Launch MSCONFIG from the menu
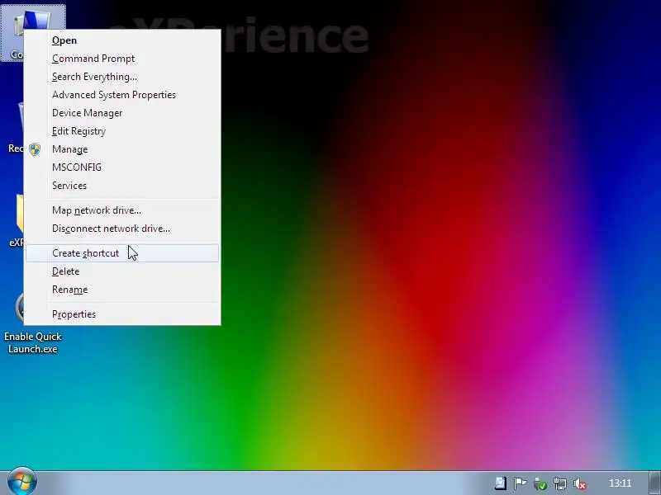The width and height of the screenshot is (661, 495). (122, 167)
